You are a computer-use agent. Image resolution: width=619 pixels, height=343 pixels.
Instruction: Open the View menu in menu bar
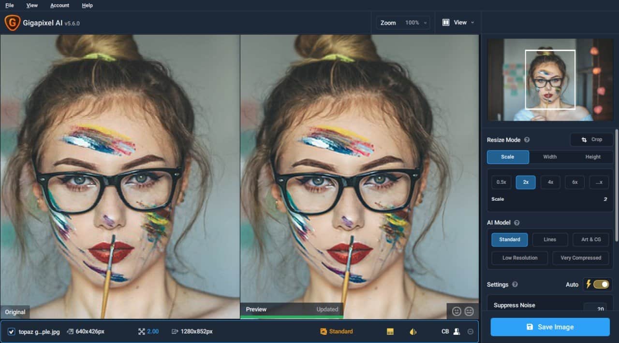point(32,5)
